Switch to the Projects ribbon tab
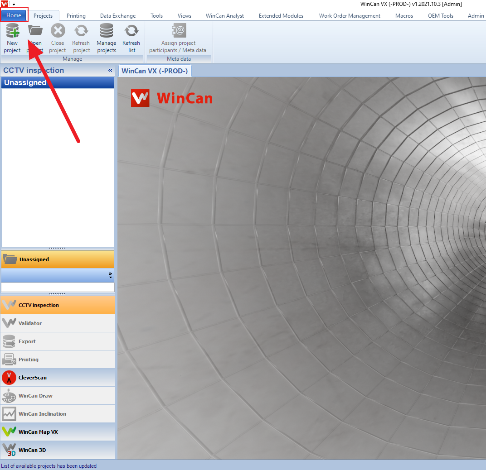The image size is (486, 470). (x=44, y=15)
